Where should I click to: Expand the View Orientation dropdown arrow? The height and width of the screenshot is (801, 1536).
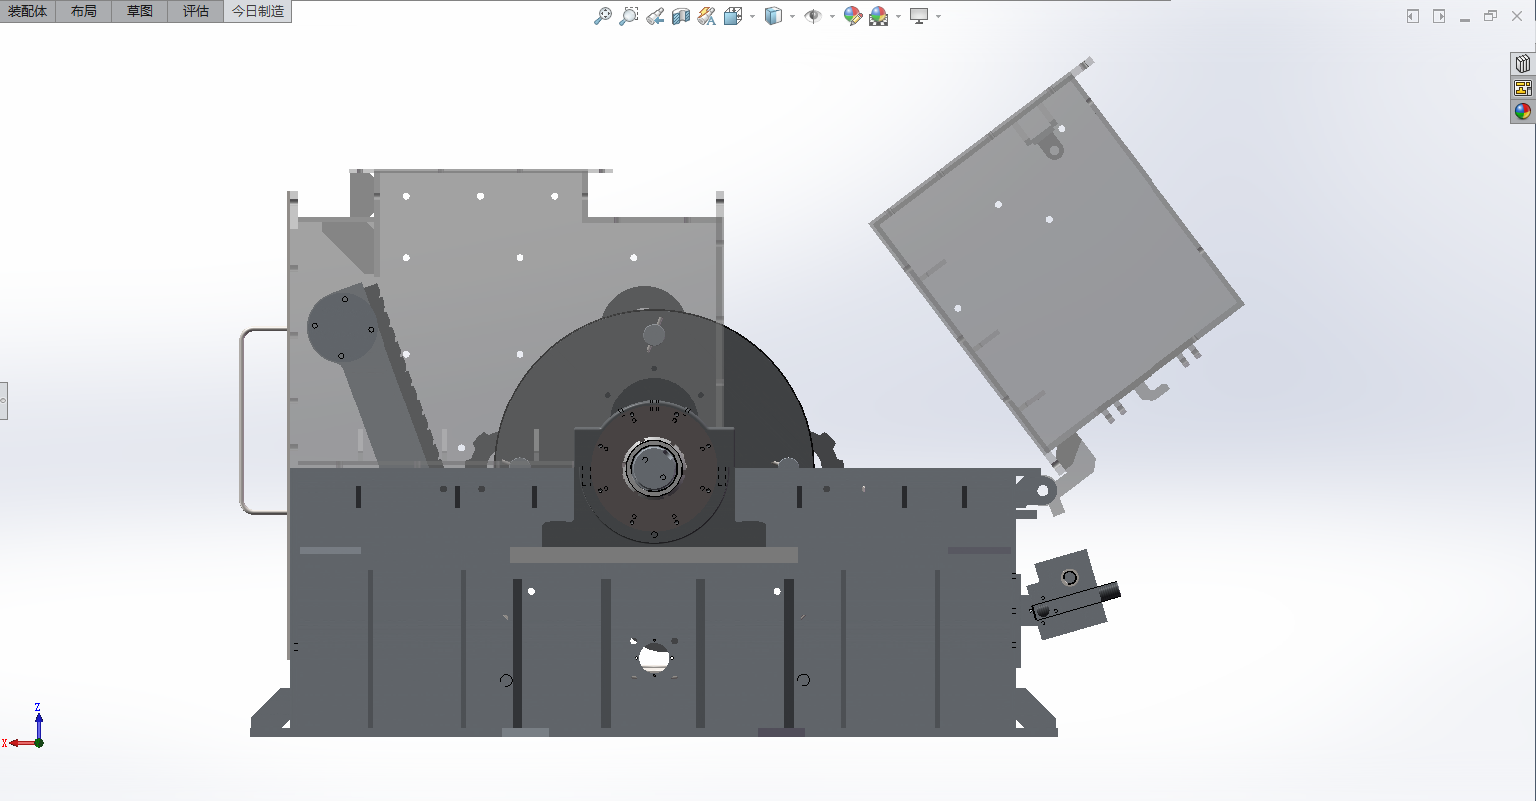(x=752, y=16)
